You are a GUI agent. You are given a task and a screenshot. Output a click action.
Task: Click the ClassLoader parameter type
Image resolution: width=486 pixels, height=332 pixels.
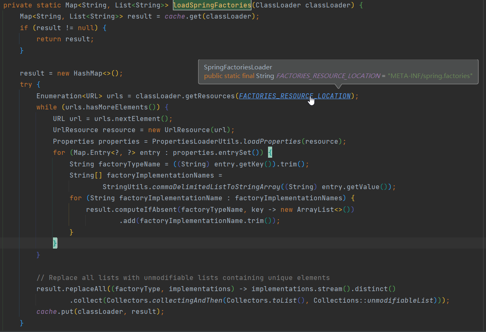pyautogui.click(x=278, y=5)
